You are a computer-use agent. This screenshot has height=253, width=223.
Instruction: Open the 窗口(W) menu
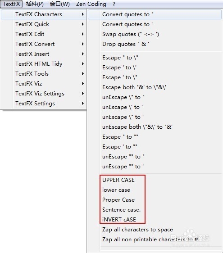pos(60,4)
